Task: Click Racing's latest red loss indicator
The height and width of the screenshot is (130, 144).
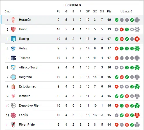Action: pyautogui.click(x=137, y=39)
